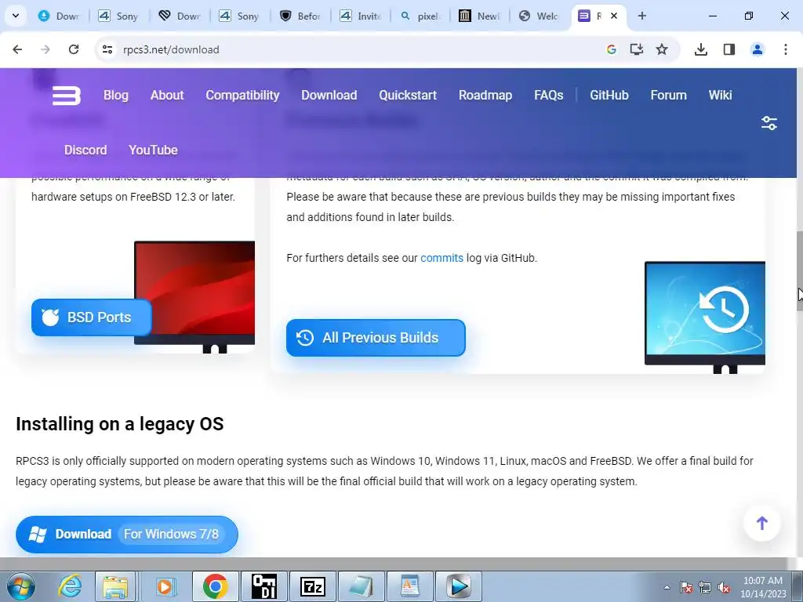Open the Chrome three-dot menu
Image resolution: width=803 pixels, height=602 pixels.
pos(786,49)
